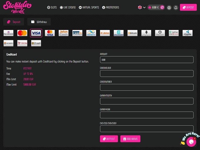Choose Ethereum as deposit method
The width and height of the screenshot is (200, 150).
146,33
